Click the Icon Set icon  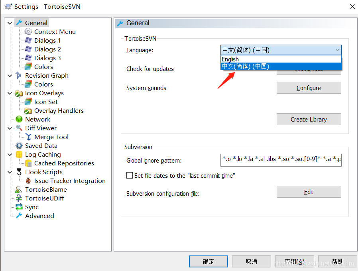pos(28,102)
